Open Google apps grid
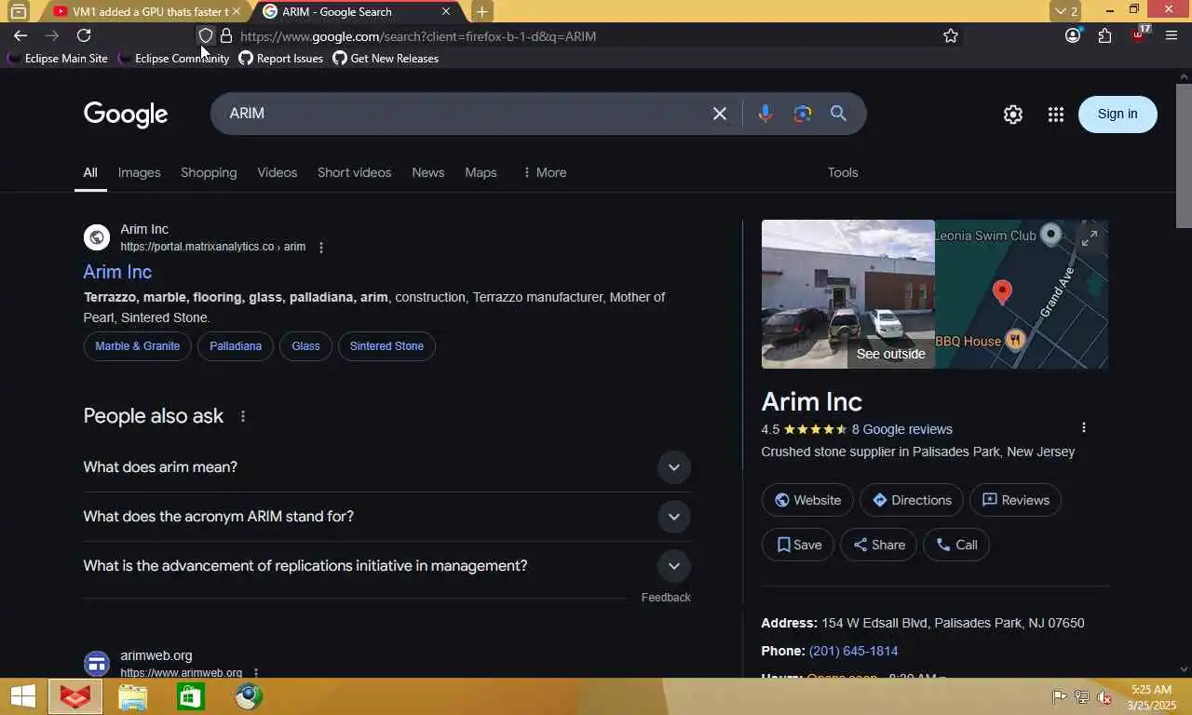1192x715 pixels. pos(1055,115)
